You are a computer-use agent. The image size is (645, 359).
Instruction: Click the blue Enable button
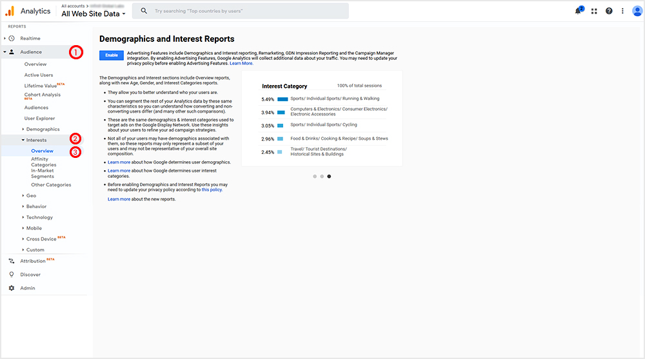tap(112, 55)
